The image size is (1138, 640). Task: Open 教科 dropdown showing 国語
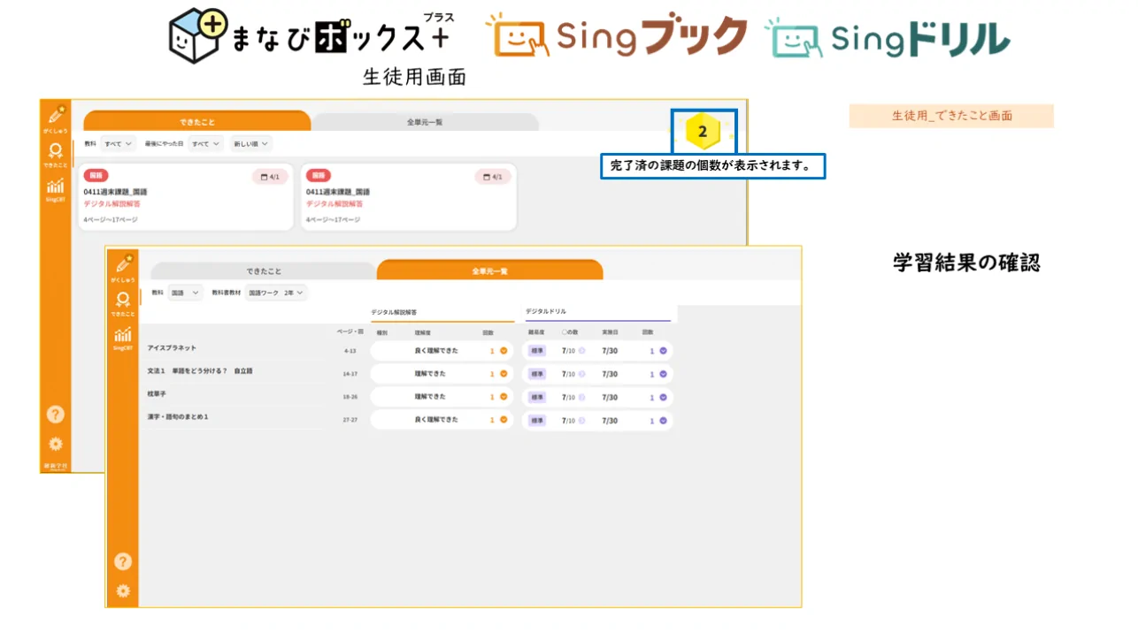click(x=186, y=292)
